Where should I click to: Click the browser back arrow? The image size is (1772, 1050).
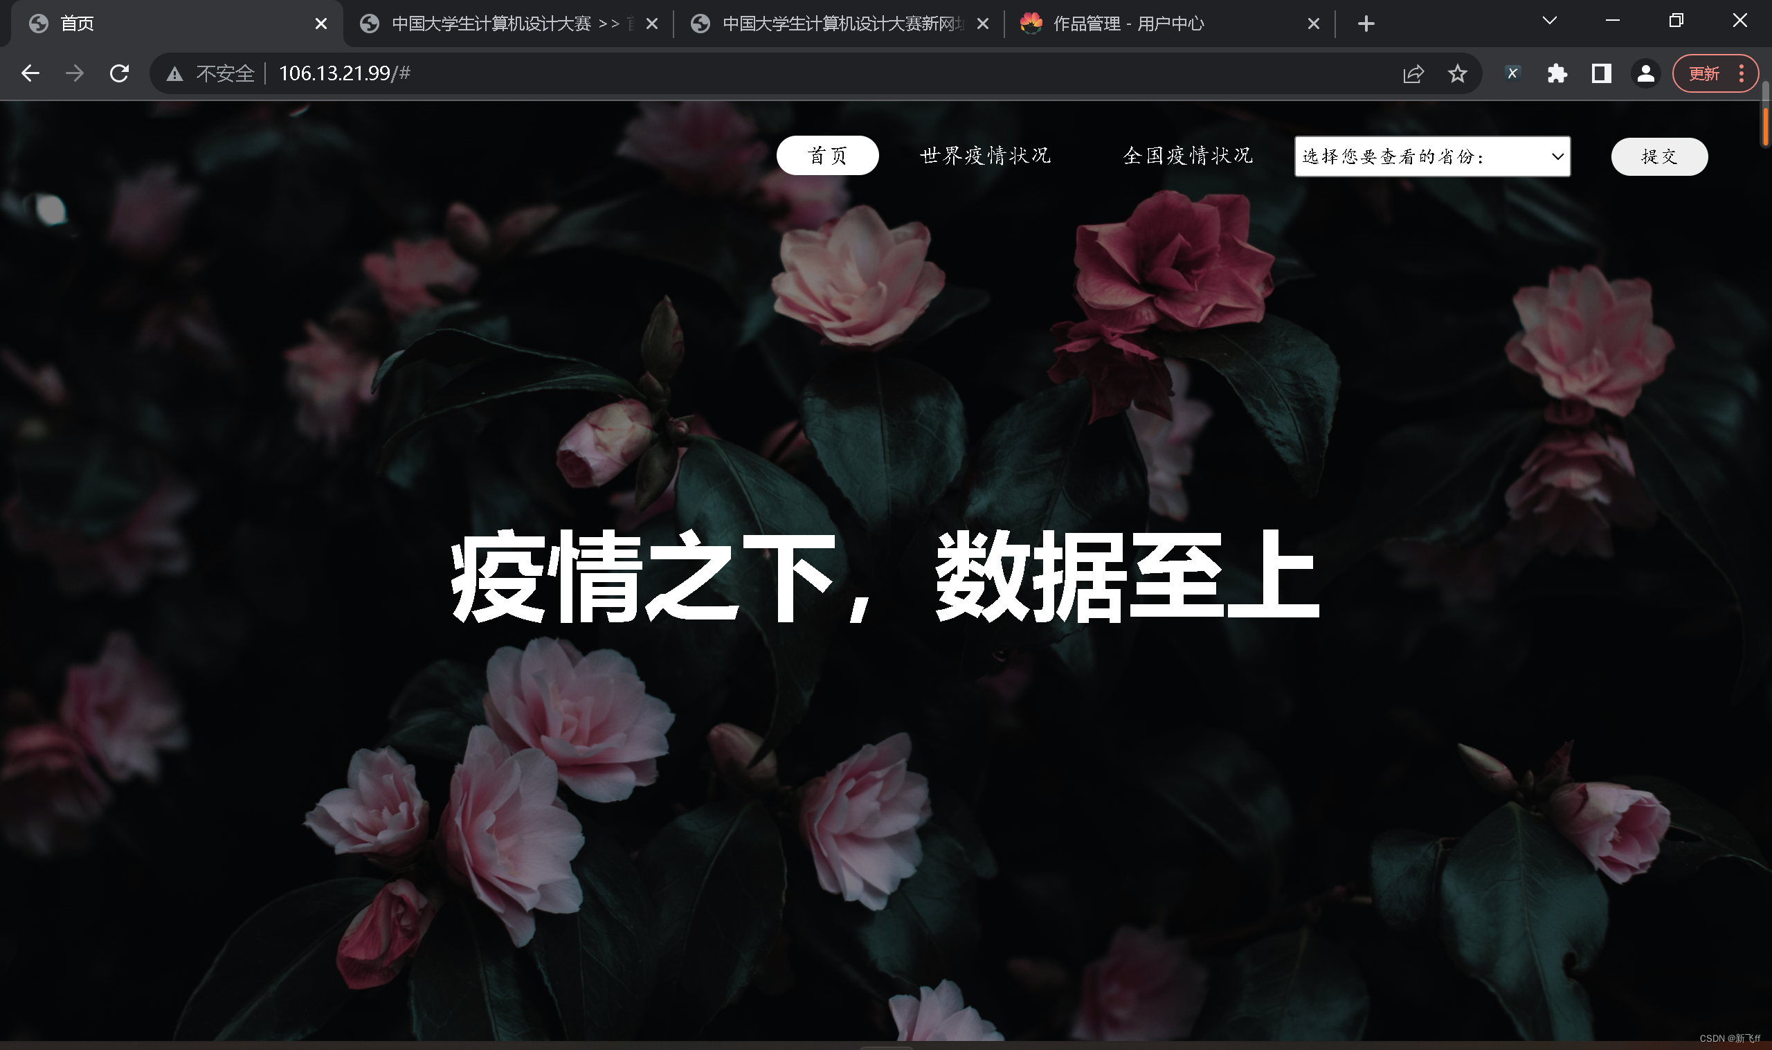click(30, 73)
